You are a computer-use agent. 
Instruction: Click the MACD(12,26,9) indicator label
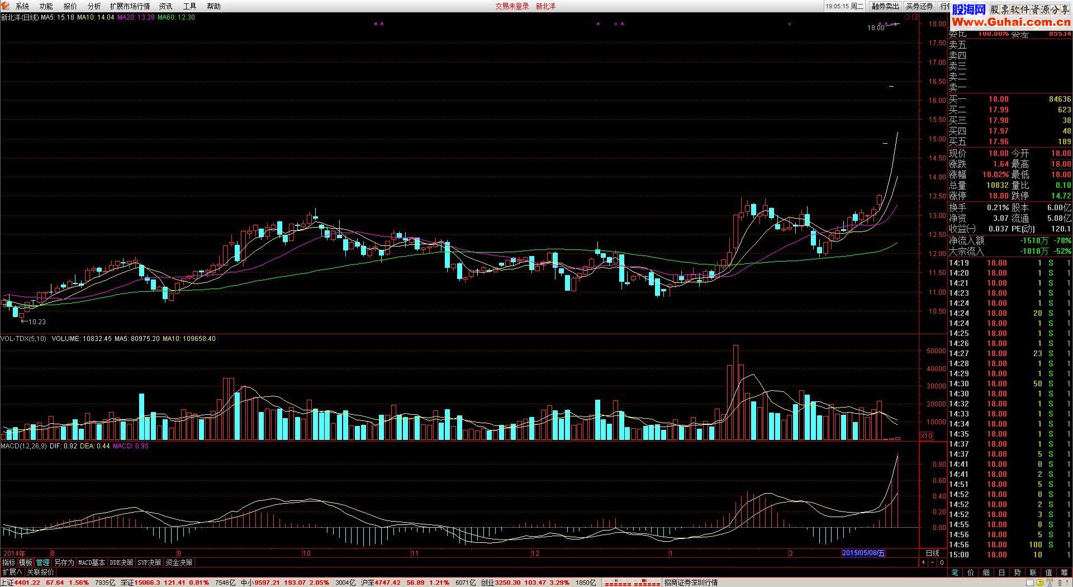(23, 446)
